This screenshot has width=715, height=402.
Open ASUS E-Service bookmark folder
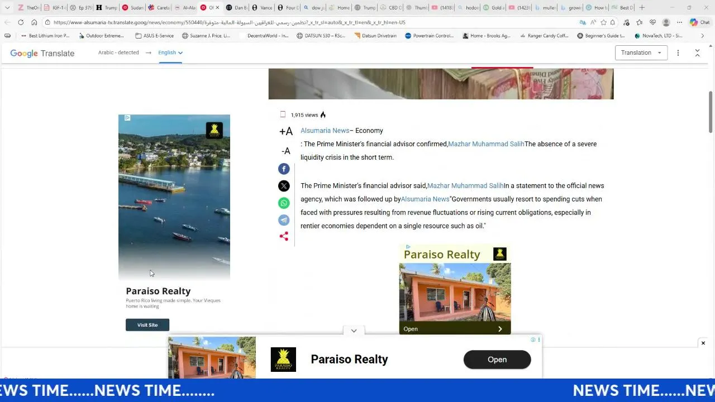pos(154,36)
